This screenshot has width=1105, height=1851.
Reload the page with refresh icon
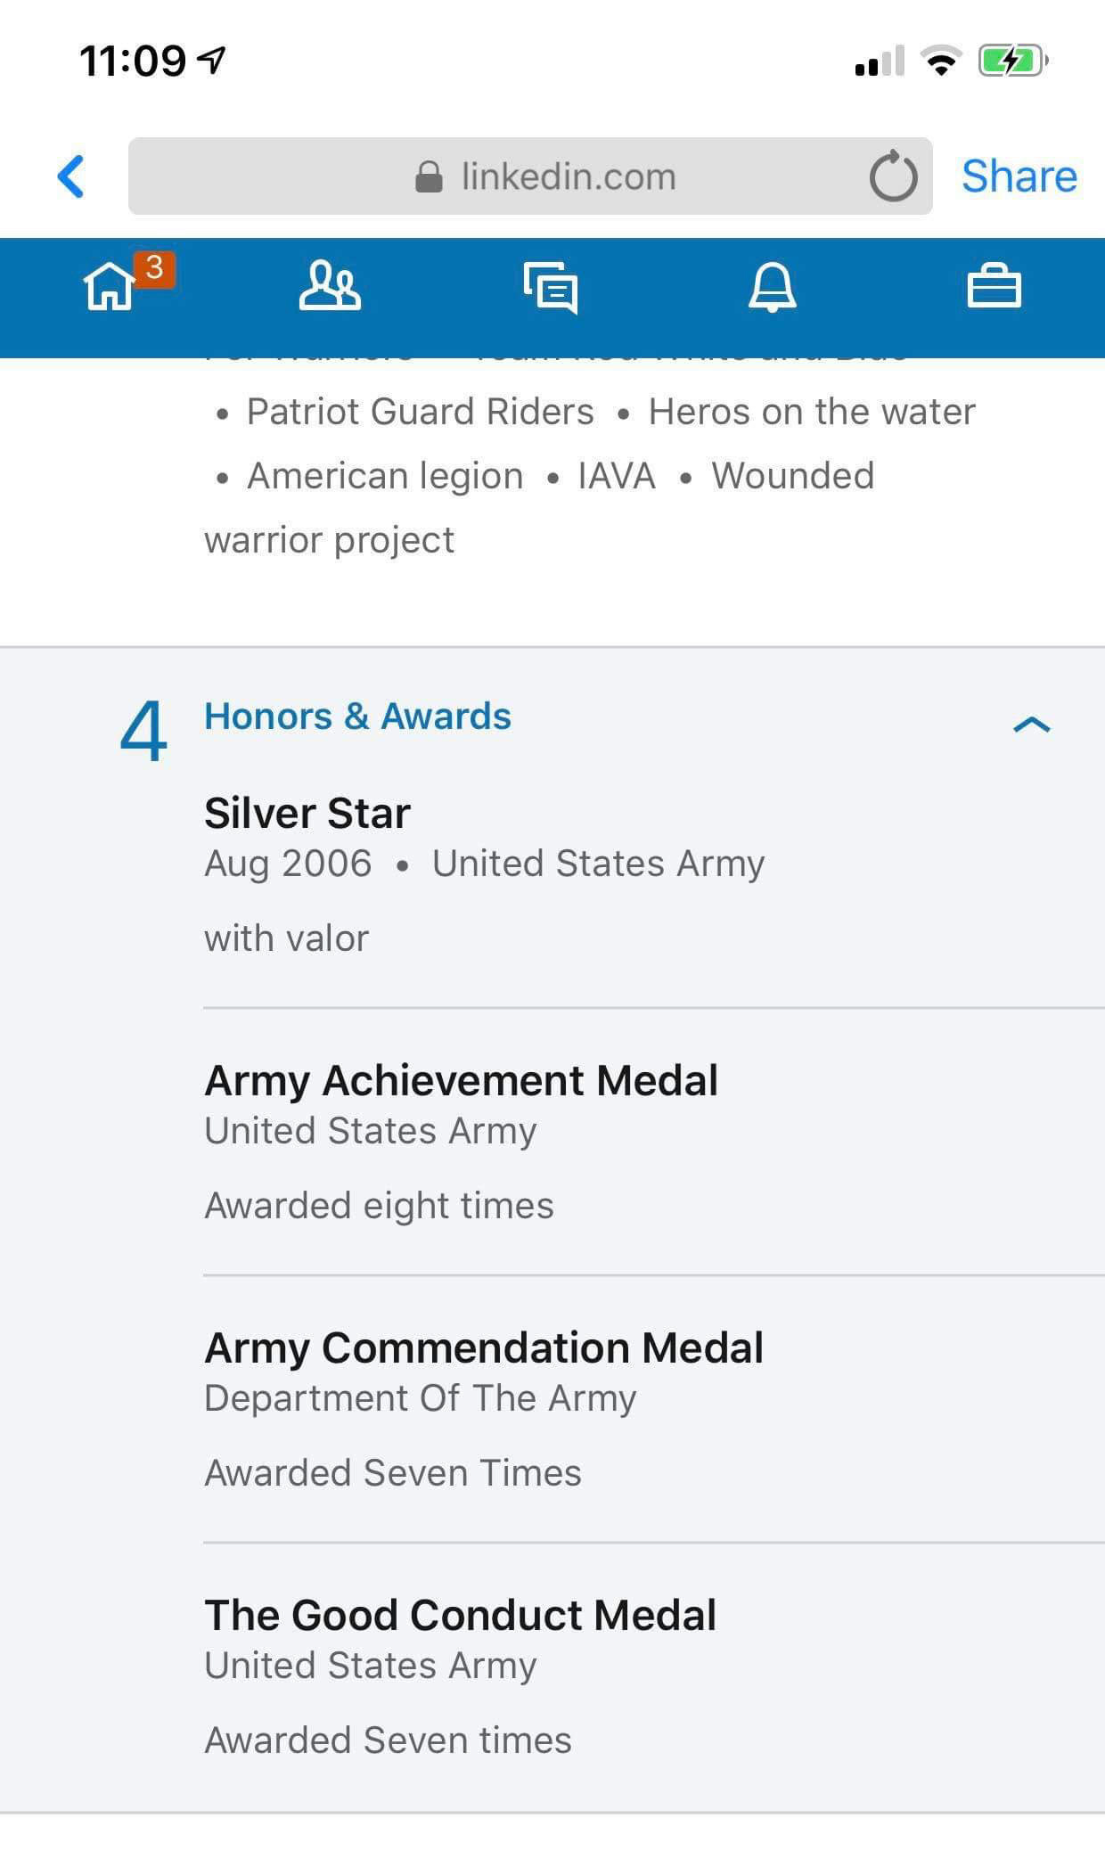tap(893, 176)
